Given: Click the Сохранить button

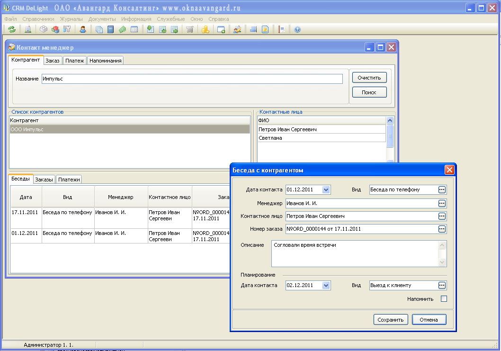Looking at the screenshot, I should click(x=391, y=320).
